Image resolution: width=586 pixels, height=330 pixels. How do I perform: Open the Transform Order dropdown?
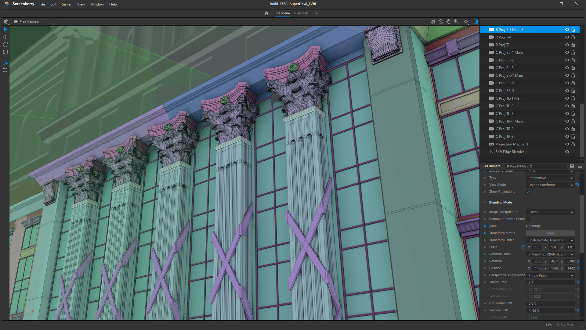coord(549,240)
